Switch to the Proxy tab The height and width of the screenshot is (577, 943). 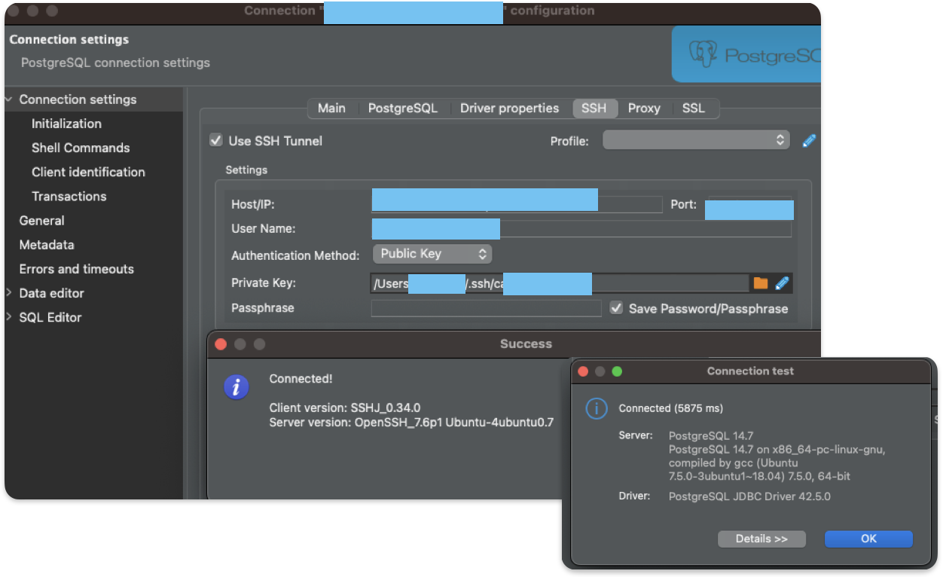coord(644,108)
